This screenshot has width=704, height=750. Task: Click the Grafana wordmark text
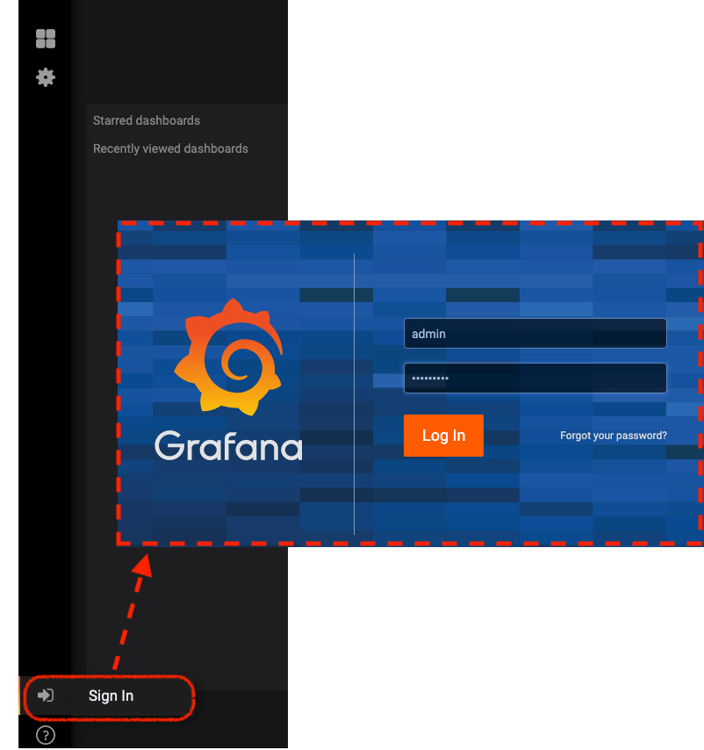point(228,446)
